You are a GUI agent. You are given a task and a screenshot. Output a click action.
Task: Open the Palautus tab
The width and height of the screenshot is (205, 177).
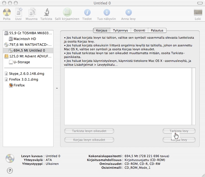[157, 30]
